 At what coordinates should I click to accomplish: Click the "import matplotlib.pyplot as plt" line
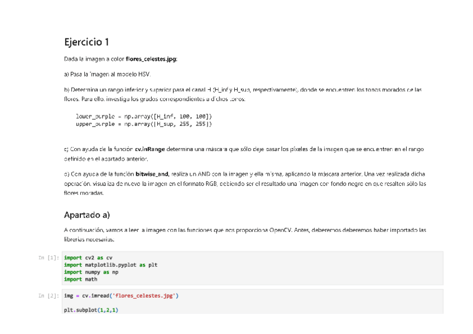[110, 265]
